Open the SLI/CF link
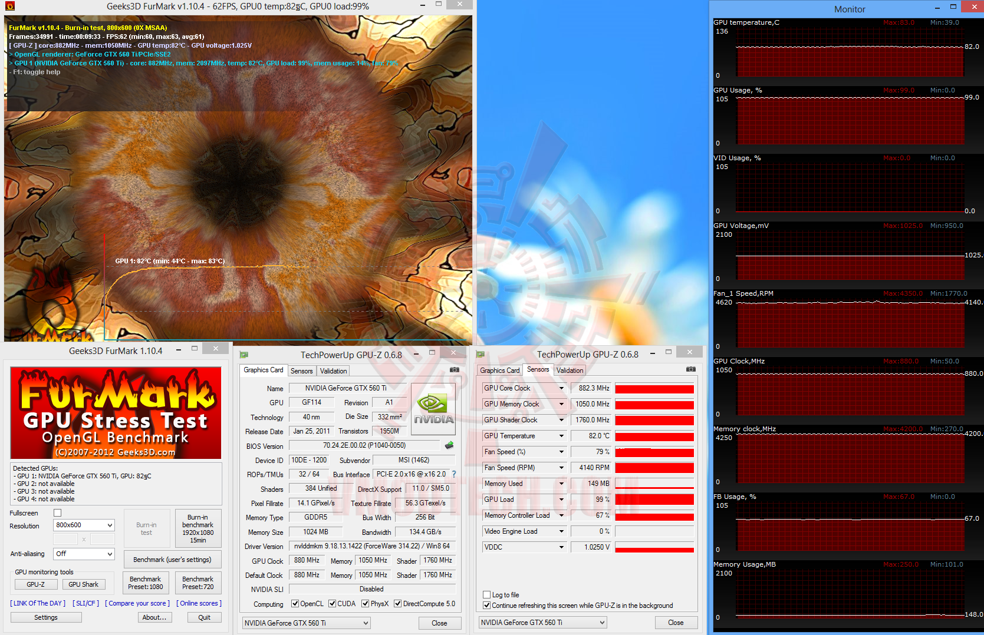Image resolution: width=984 pixels, height=635 pixels. click(x=85, y=603)
